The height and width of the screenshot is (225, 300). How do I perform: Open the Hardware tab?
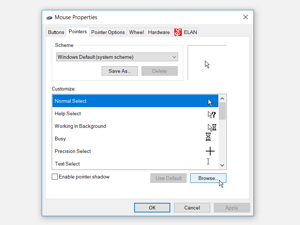(x=158, y=32)
